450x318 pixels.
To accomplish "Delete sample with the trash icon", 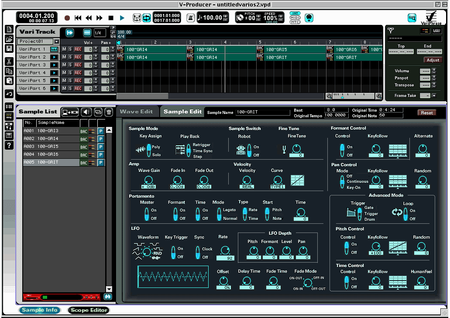I will click(109, 112).
